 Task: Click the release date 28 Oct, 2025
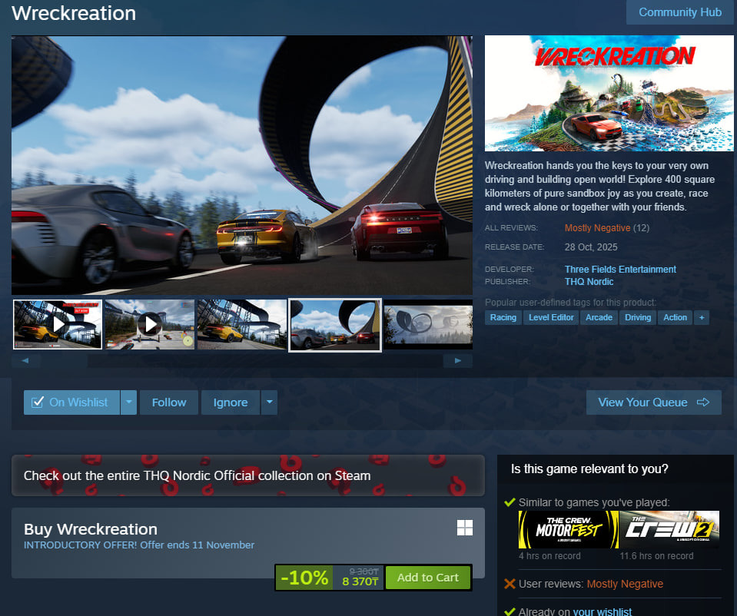(591, 247)
